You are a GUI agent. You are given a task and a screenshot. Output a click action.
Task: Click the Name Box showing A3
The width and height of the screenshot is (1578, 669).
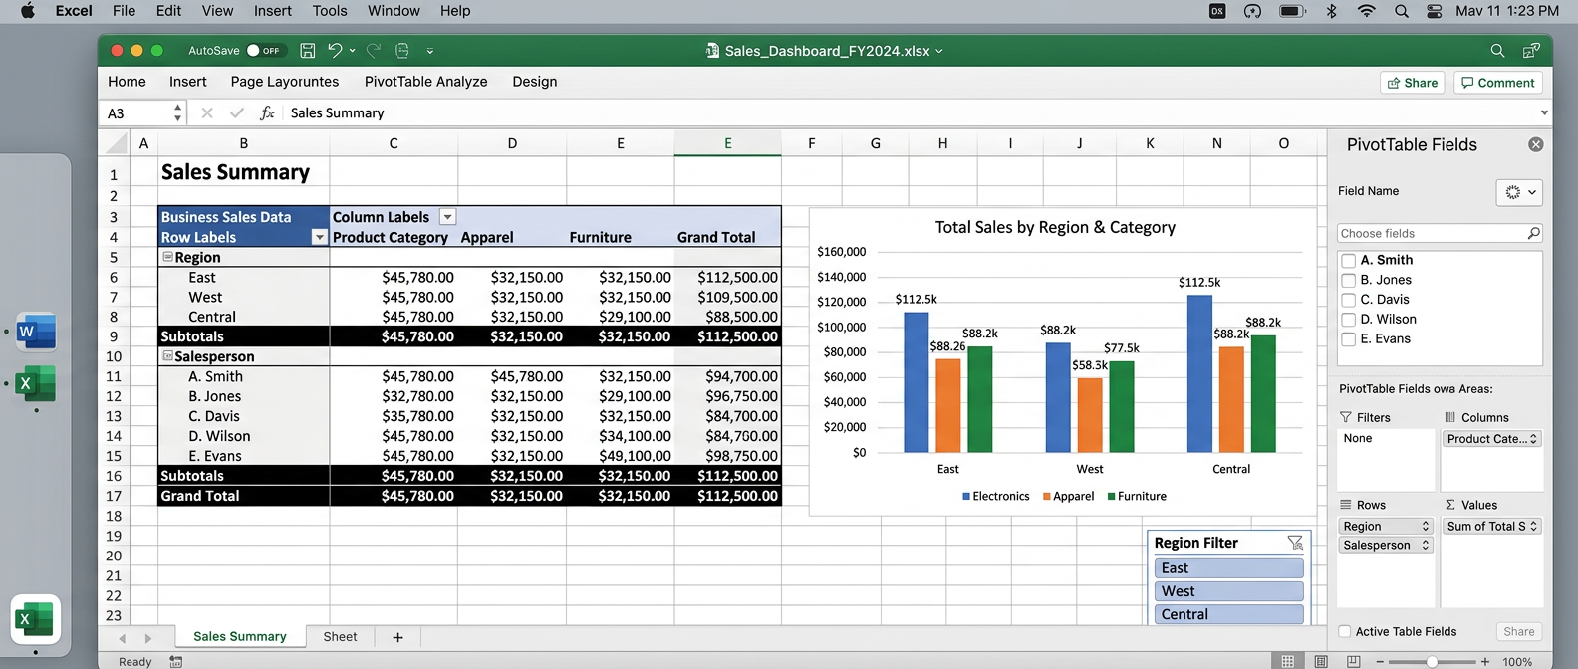point(135,113)
